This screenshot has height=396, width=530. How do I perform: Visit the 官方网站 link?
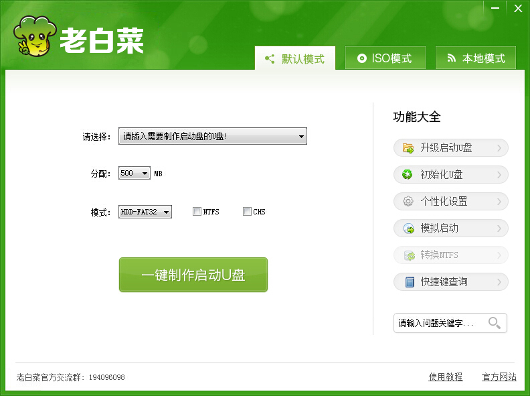499,377
